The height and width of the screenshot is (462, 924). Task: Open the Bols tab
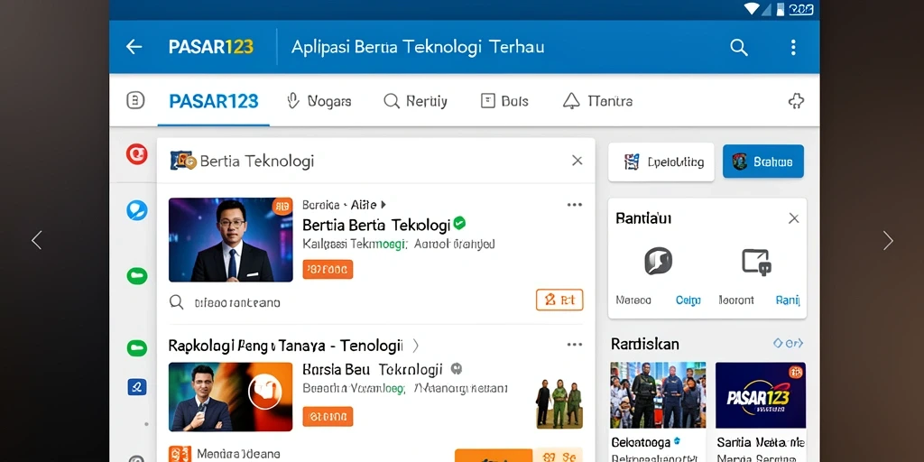click(504, 101)
